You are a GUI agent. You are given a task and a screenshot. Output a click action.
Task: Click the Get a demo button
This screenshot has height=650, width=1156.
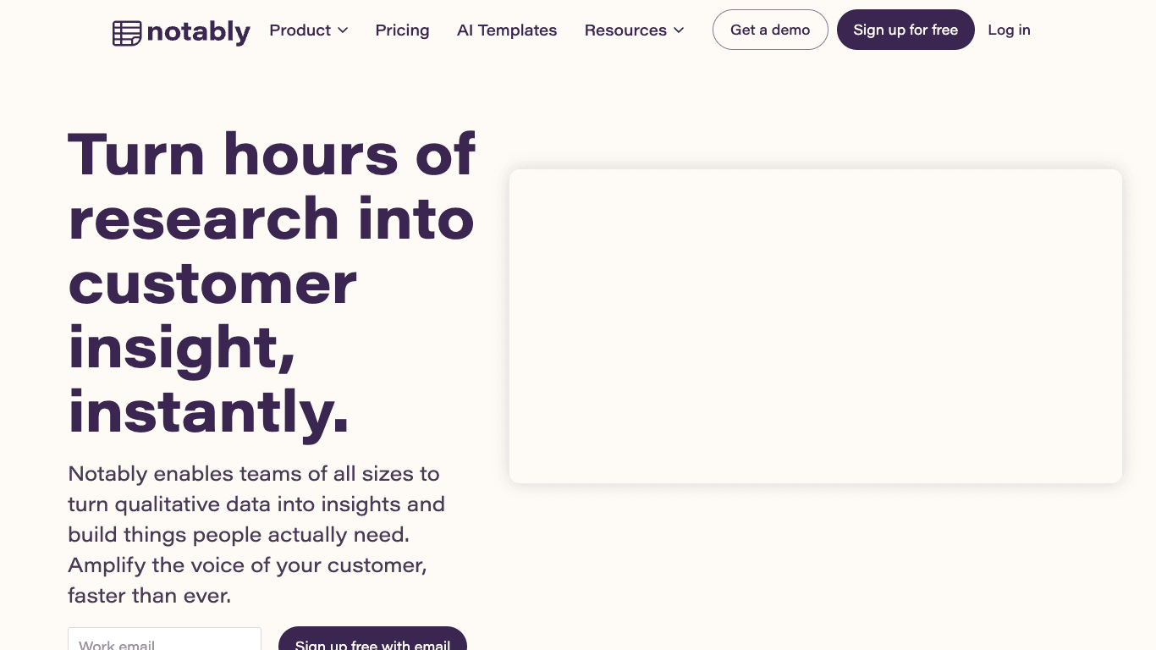tap(770, 30)
